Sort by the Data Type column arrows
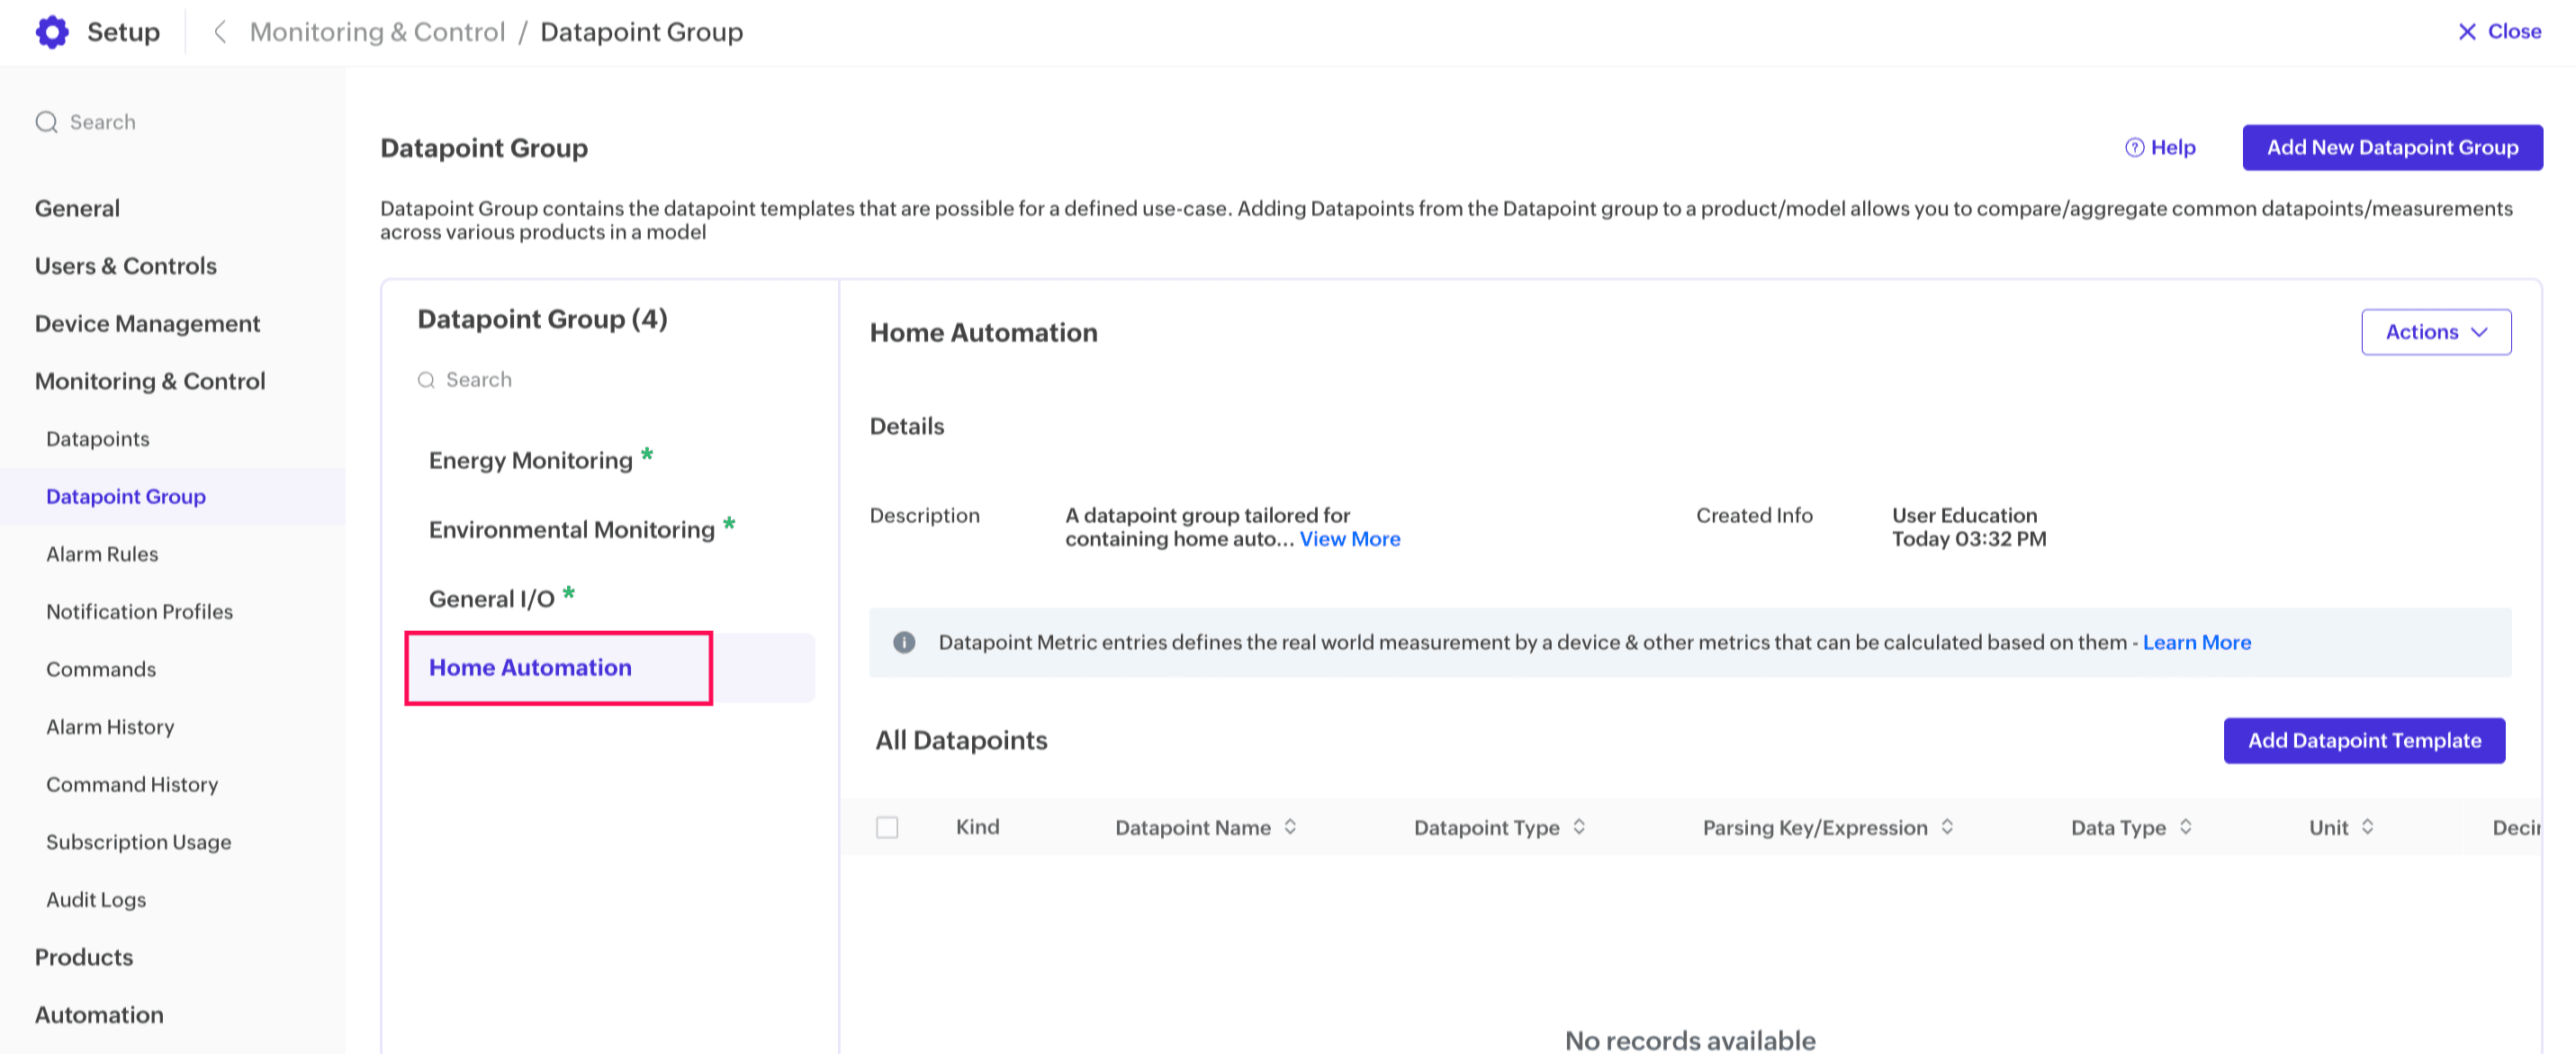Screen dimensions: 2576x1054 coord(2186,827)
